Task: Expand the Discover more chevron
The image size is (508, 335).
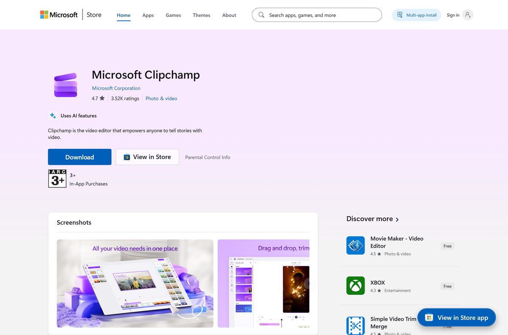Action: tap(397, 220)
